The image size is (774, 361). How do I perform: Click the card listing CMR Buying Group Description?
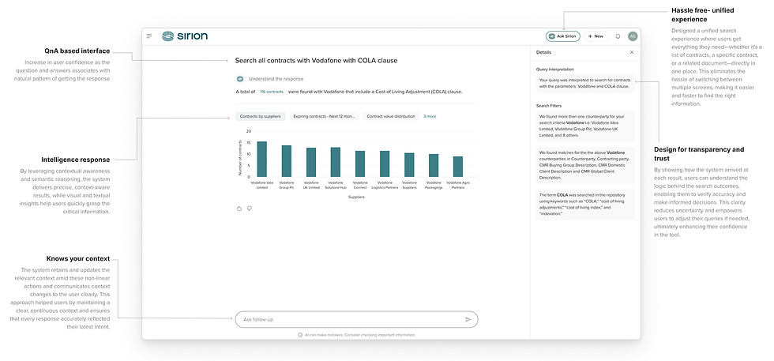pyautogui.click(x=585, y=165)
